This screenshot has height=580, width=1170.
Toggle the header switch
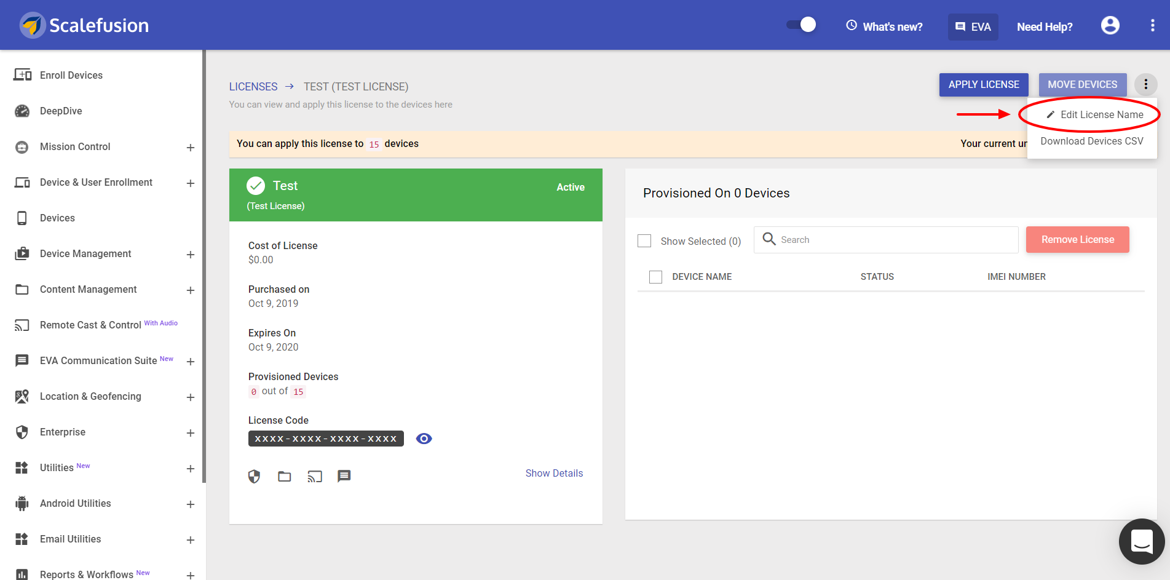pyautogui.click(x=801, y=25)
